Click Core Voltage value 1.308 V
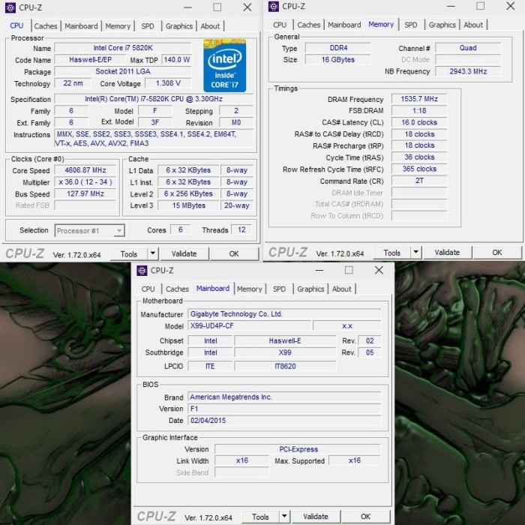The image size is (525, 525). coord(168,83)
